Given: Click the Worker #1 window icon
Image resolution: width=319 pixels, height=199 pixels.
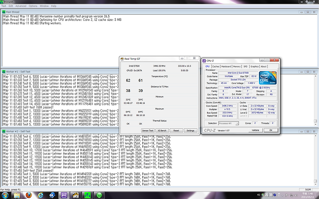Looking at the screenshot, I should click(x=4, y=72).
